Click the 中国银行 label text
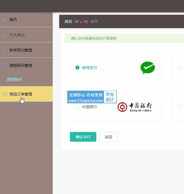This screenshot has height=194, width=184. tap(90, 107)
